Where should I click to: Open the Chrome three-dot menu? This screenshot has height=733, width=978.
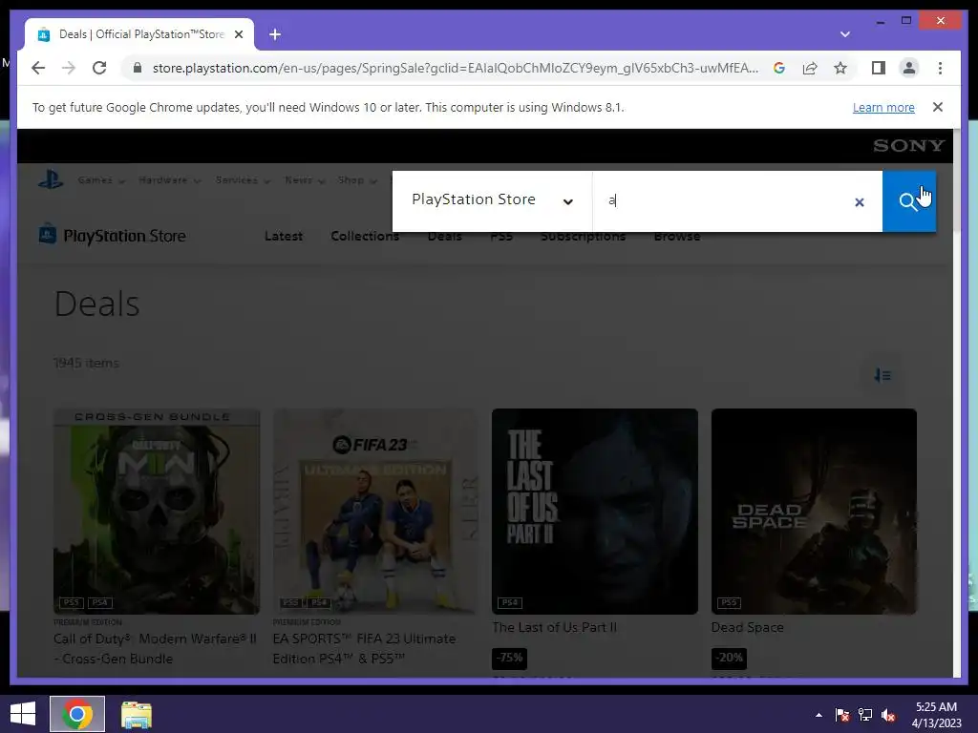[940, 68]
